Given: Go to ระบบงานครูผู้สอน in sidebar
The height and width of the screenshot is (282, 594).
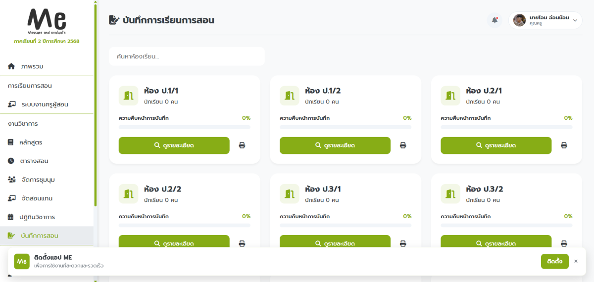Looking at the screenshot, I should click(45, 104).
